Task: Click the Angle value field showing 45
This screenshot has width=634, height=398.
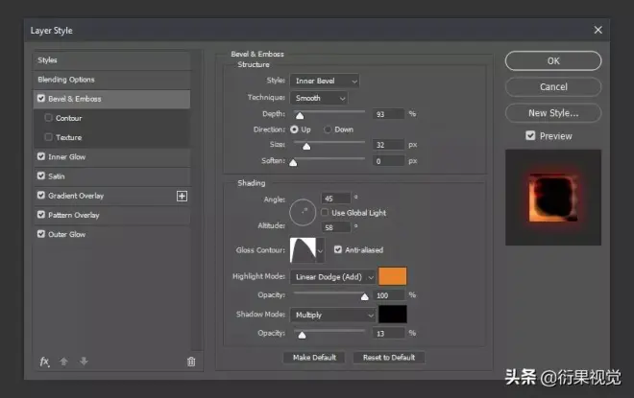Action: click(335, 199)
